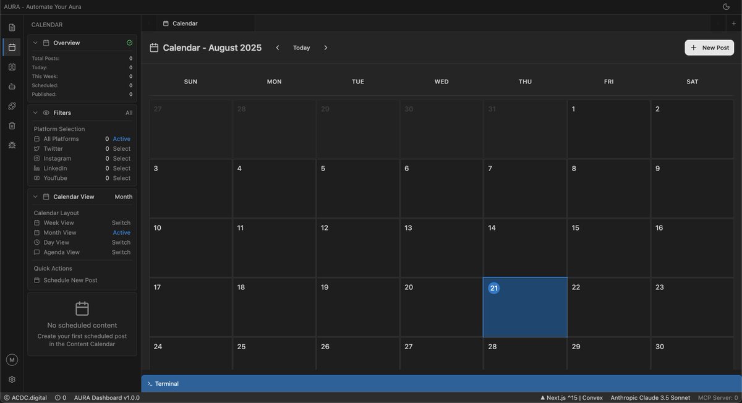Switch to Day View
This screenshot has width=742, height=403.
(x=121, y=242)
